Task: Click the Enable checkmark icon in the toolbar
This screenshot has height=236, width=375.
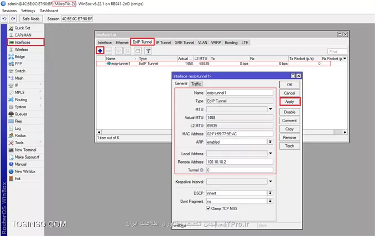Action: (x=119, y=51)
